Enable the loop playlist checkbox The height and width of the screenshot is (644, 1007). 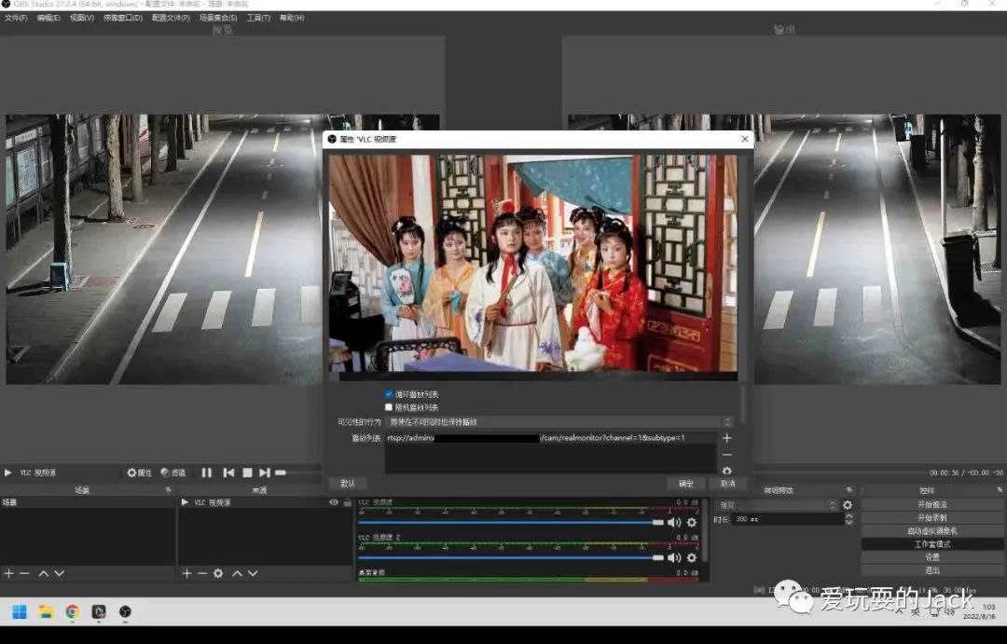389,394
